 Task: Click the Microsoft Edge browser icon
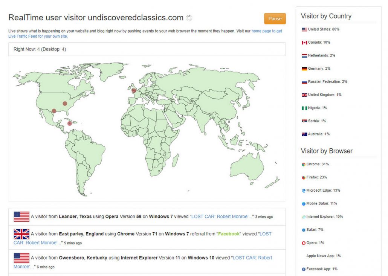point(304,191)
